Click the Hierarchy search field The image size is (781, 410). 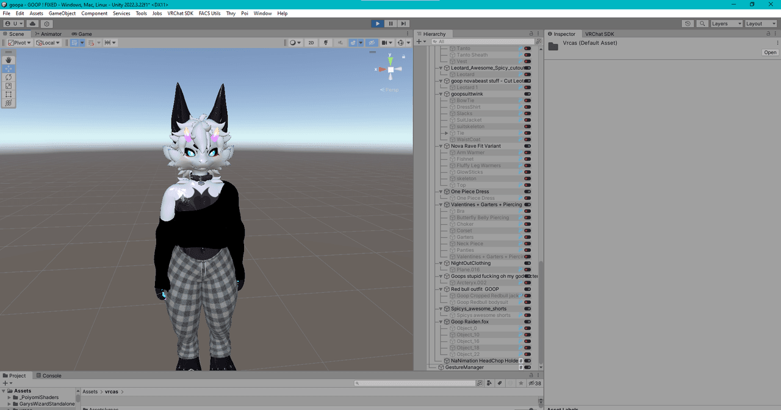tap(482, 42)
